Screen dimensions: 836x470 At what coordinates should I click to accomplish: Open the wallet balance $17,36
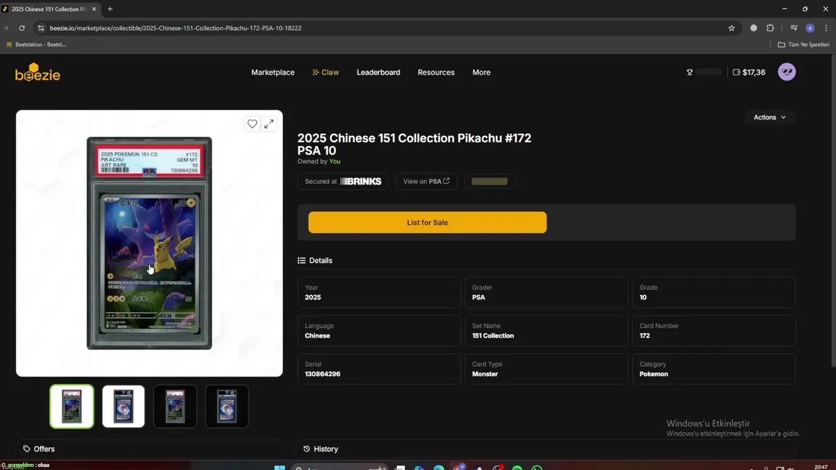[x=749, y=72]
